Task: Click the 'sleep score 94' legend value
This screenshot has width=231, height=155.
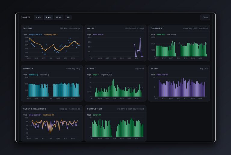Action: click(x=35, y=115)
